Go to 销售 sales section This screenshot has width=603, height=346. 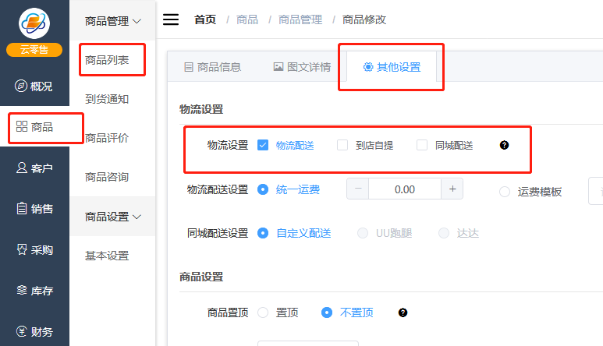pyautogui.click(x=34, y=209)
